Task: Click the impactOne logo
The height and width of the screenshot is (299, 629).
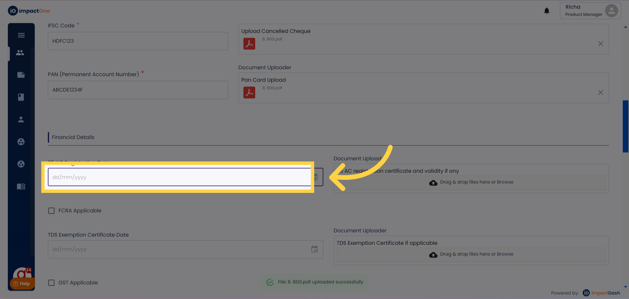Action: [x=29, y=11]
